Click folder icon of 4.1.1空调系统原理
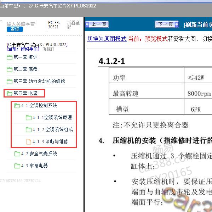Image resolution: width=212 pixels, height=212 pixels. [29, 118]
